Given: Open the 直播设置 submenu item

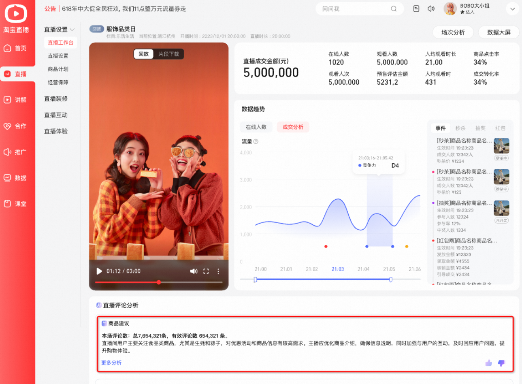Looking at the screenshot, I should coord(58,56).
